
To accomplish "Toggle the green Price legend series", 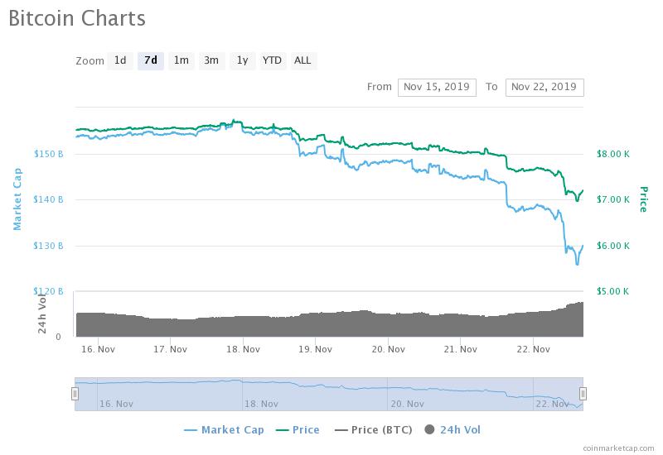I will (298, 430).
